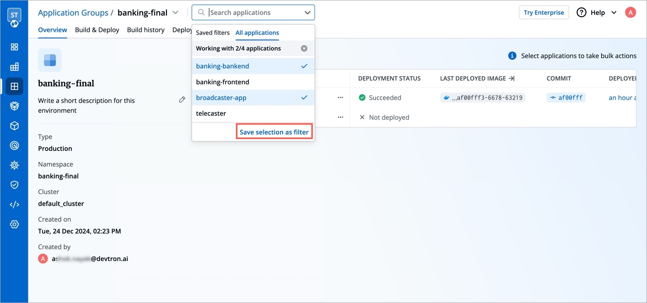Image resolution: width=647 pixels, height=303 pixels.
Task: Open the security shield icon in the sidebar
Action: click(x=14, y=185)
